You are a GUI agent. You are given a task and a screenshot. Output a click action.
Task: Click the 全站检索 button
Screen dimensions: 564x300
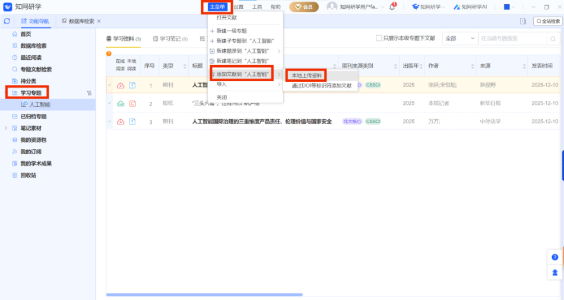[547, 21]
